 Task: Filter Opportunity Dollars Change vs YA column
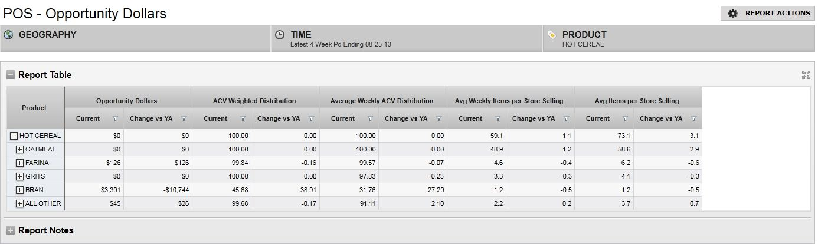(x=184, y=118)
